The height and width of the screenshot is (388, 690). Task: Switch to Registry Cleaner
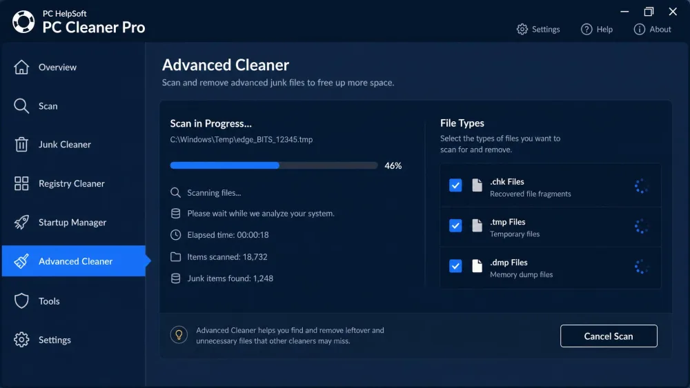(x=74, y=183)
